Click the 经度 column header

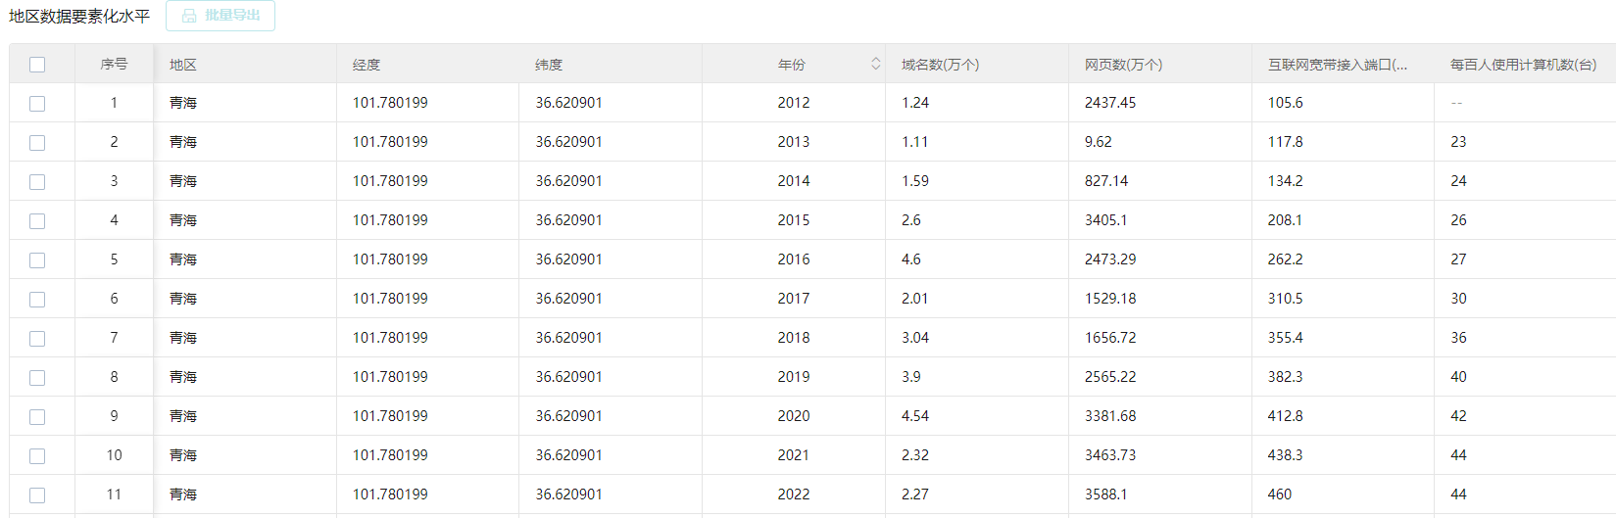(367, 65)
